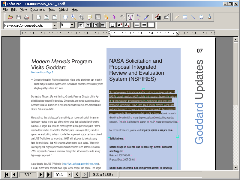Select the pen nib drawing tool
This screenshot has height=180, width=240.
click(209, 17)
